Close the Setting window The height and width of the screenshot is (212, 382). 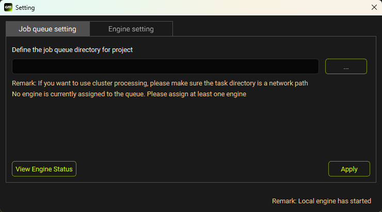click(374, 8)
